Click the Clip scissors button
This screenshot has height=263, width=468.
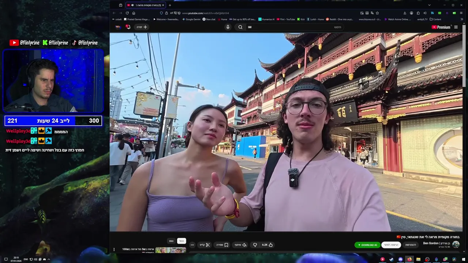205,245
